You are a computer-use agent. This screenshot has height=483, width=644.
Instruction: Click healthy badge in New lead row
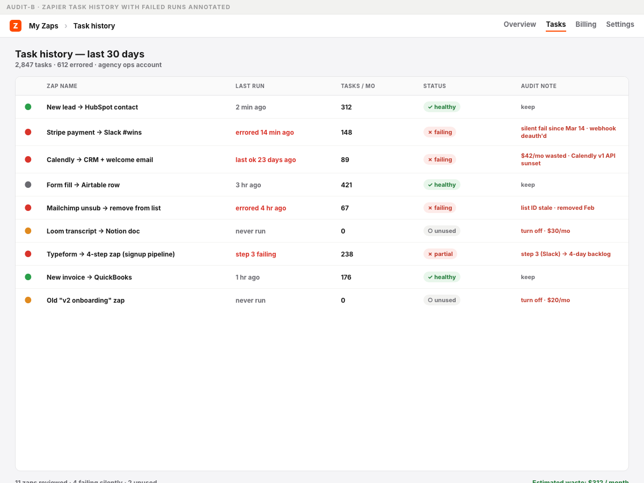pyautogui.click(x=442, y=107)
